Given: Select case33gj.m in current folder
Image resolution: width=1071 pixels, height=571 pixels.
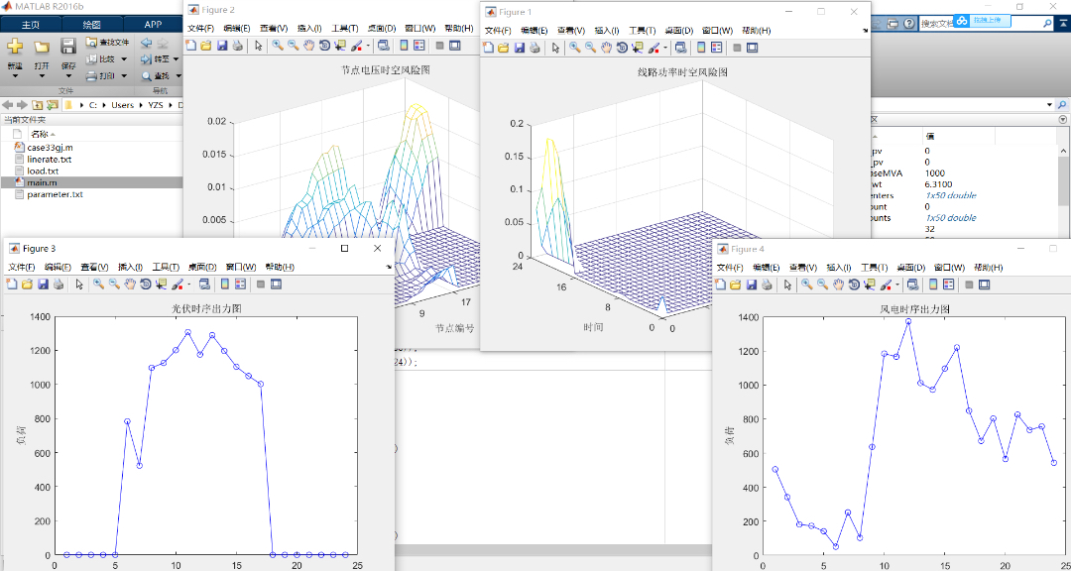Looking at the screenshot, I should click(50, 148).
